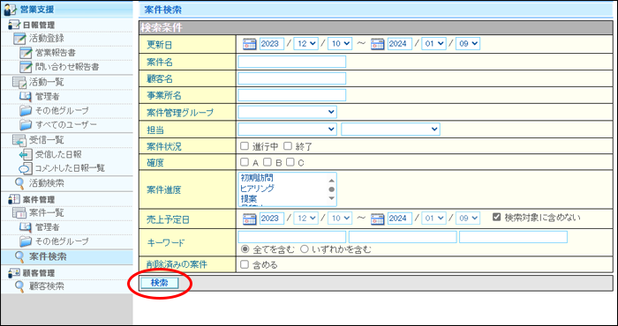Click the 活動検索 magnifier icon in sidebar
618x326 pixels.
19,183
